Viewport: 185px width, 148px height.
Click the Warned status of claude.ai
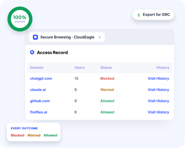point(107,90)
